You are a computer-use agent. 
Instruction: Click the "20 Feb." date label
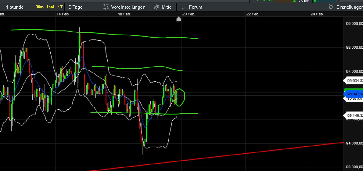click(189, 14)
